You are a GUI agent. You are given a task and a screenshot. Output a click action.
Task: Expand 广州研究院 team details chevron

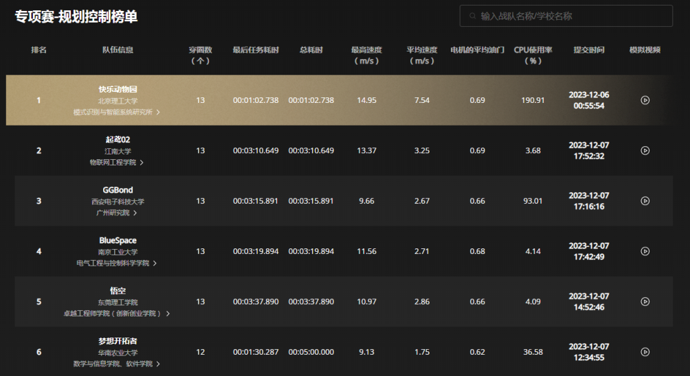(x=135, y=213)
